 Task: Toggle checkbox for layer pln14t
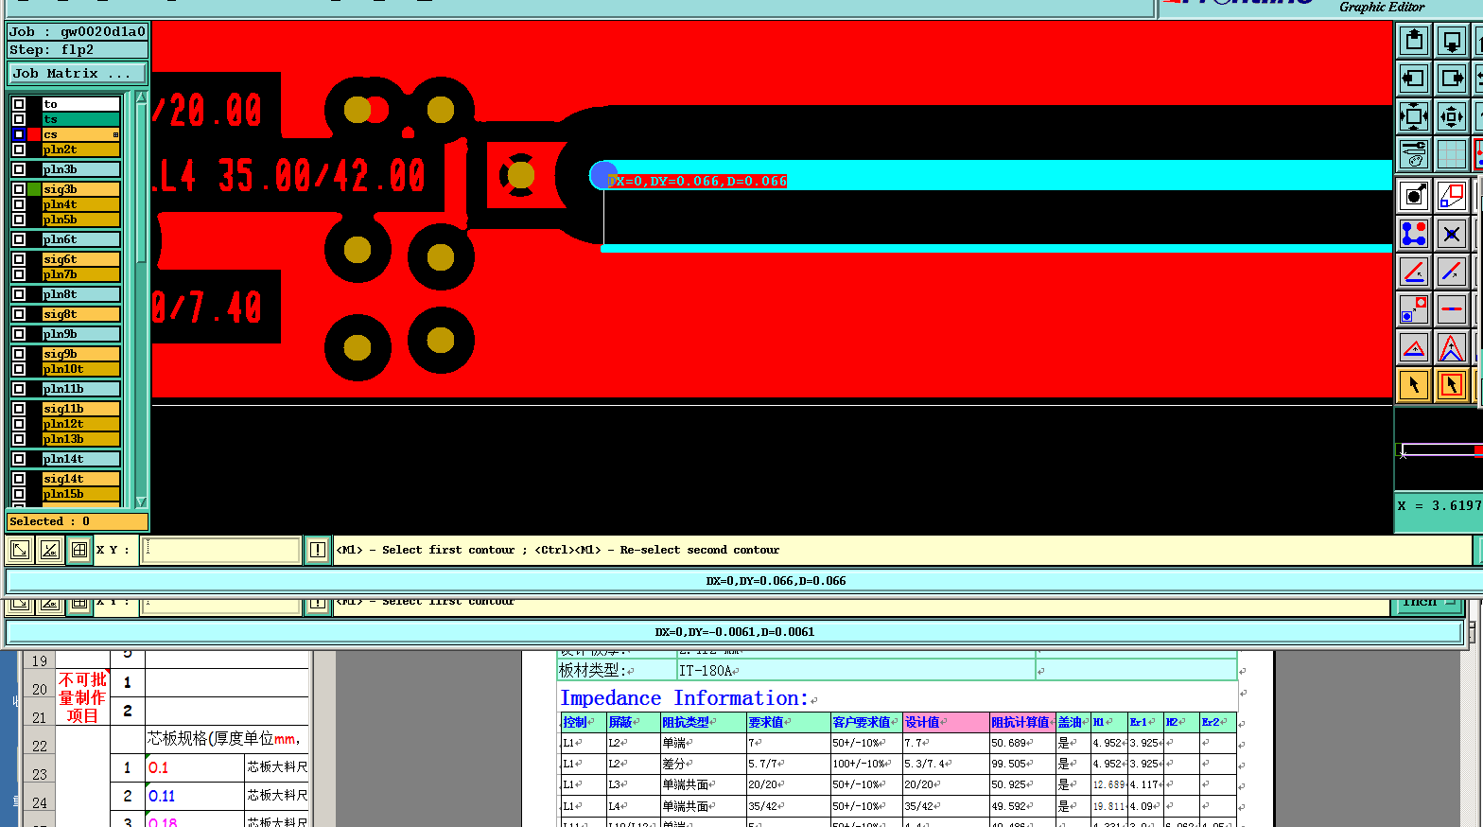click(19, 459)
